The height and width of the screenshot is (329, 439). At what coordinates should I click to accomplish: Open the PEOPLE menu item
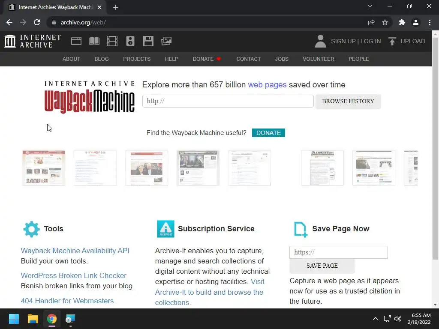coord(359,59)
